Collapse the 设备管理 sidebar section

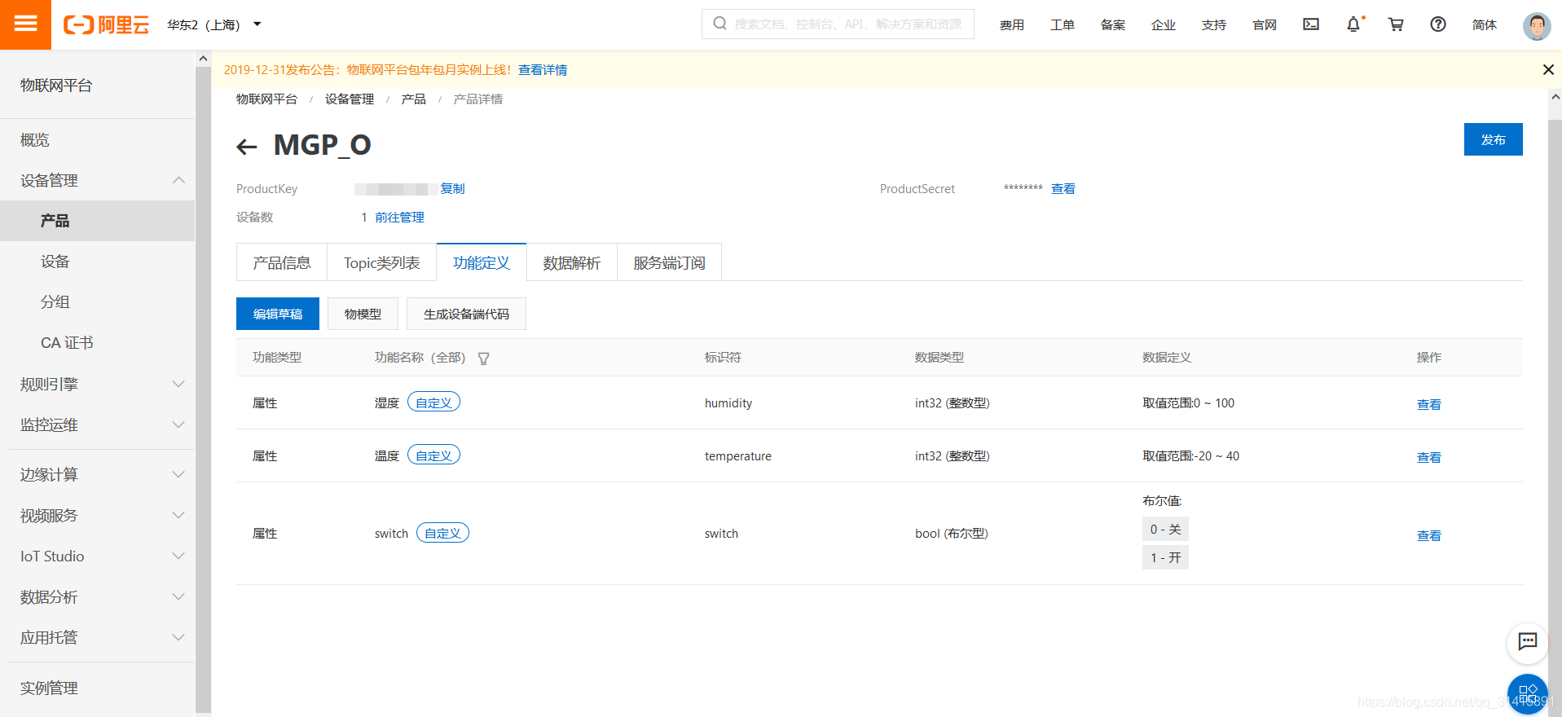178,180
